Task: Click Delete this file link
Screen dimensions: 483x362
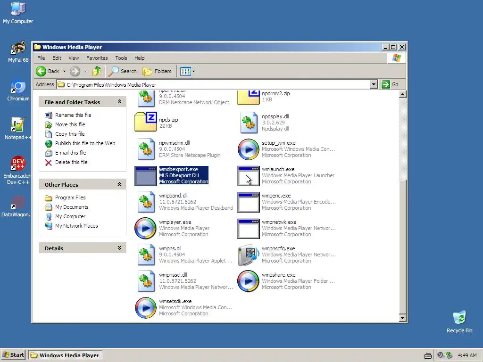Action: point(71,162)
